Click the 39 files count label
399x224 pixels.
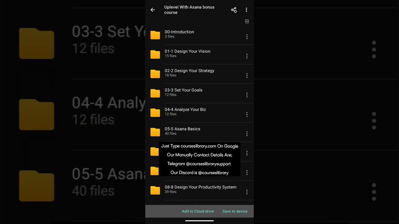pos(171,192)
